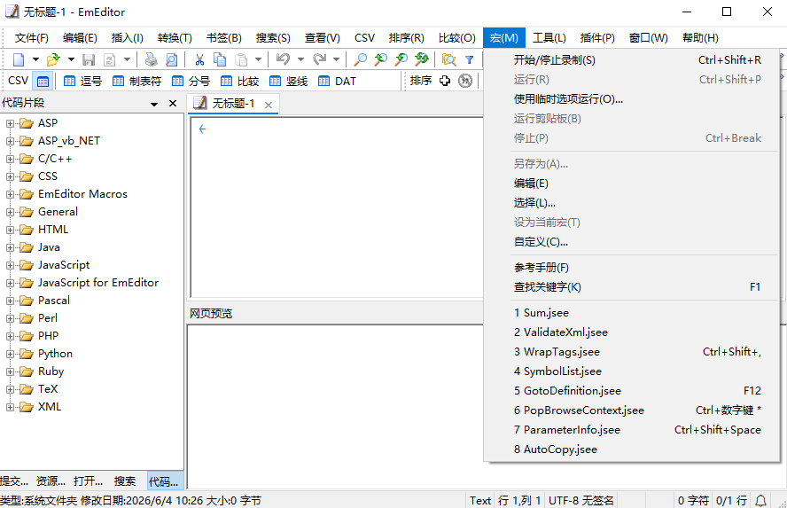Switch to the 打开... bottom panel tab
The width and height of the screenshot is (787, 508).
88,481
